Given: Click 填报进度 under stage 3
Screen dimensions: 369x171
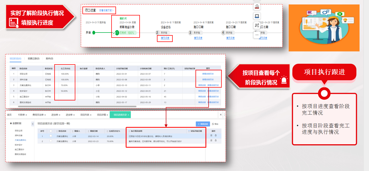Looking at the screenshot, I should [x=198, y=38].
